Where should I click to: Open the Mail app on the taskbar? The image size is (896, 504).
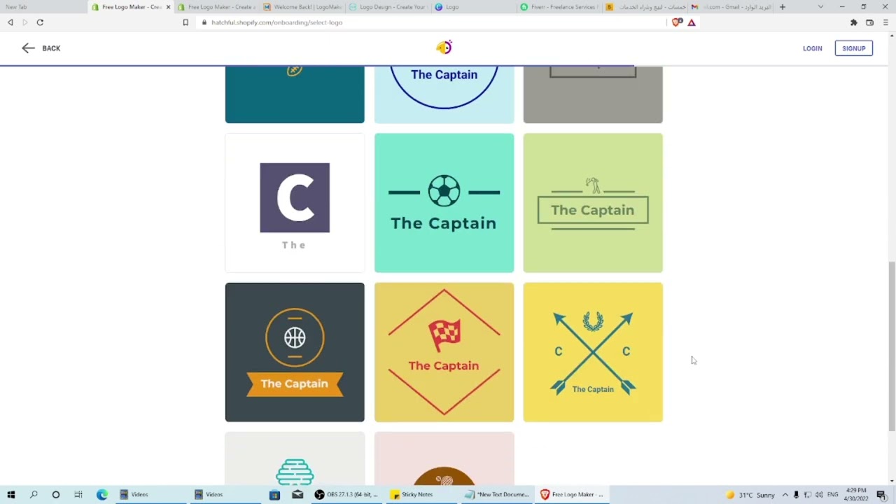297,494
